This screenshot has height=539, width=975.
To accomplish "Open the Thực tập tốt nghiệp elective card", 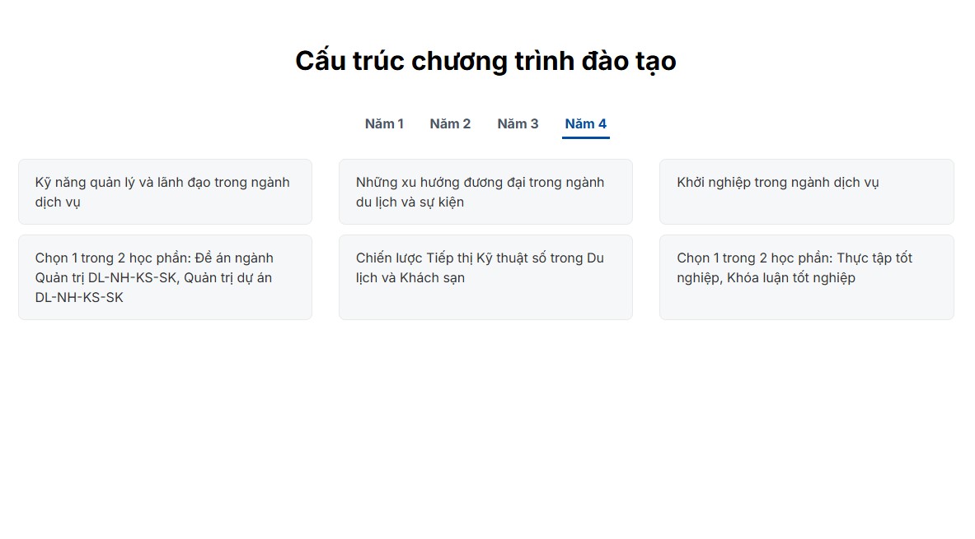I will [806, 276].
